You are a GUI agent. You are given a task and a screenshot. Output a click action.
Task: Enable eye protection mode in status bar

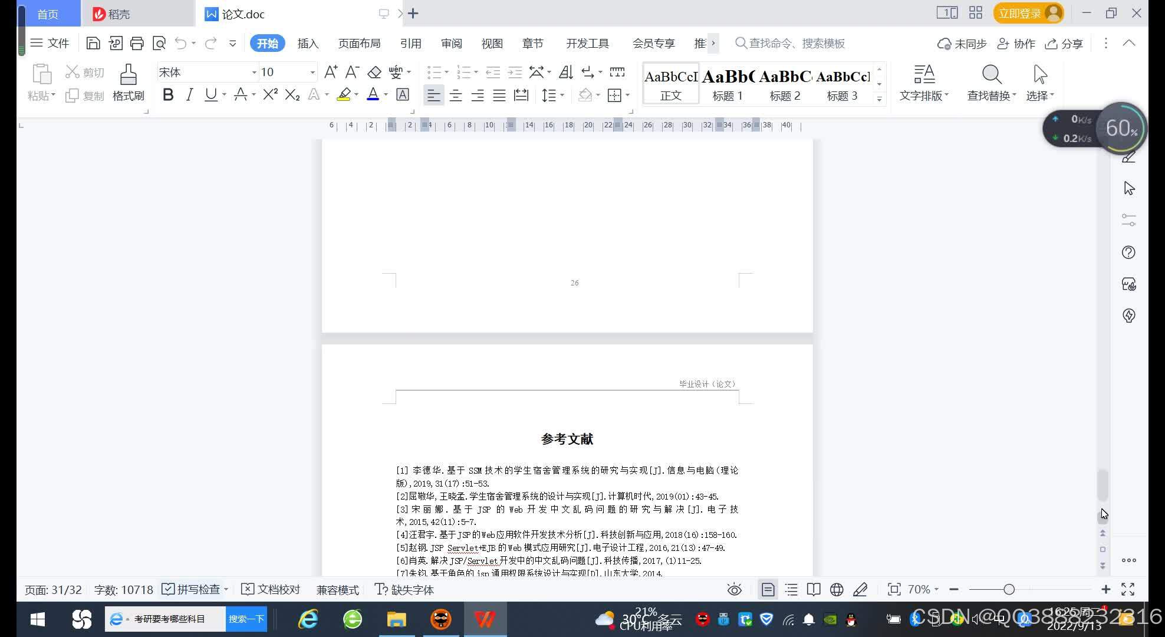point(733,589)
